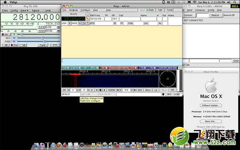Click the diamond squelch indicator next to AFC
240x150 pixels.
pyautogui.click(x=163, y=94)
